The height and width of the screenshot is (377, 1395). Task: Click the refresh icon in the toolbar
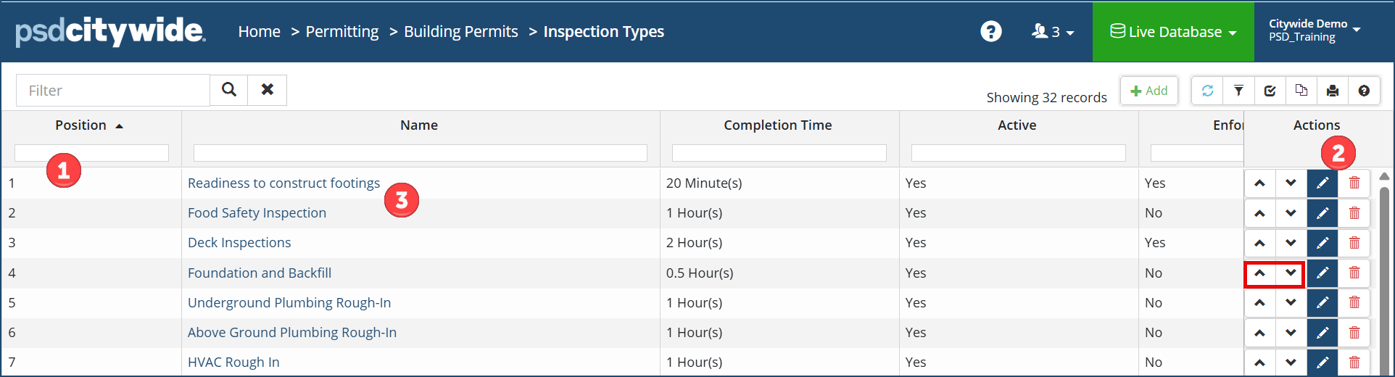pyautogui.click(x=1207, y=91)
